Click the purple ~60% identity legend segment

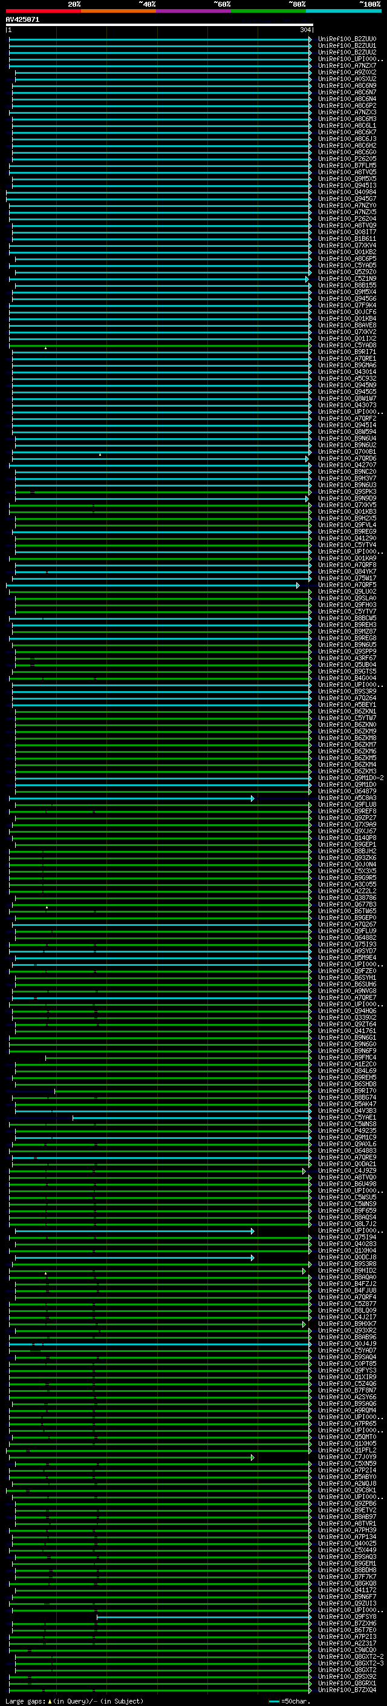[x=194, y=11]
